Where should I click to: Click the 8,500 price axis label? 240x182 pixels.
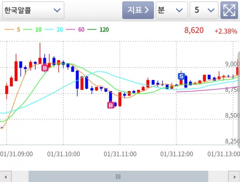point(232,115)
